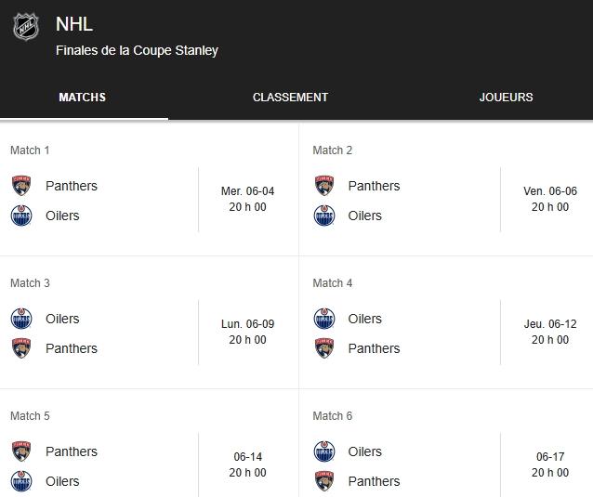Open the JOUEURS tab
593x497 pixels.
(506, 98)
